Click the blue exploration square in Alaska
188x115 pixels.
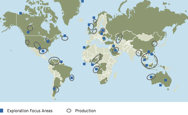21,13
